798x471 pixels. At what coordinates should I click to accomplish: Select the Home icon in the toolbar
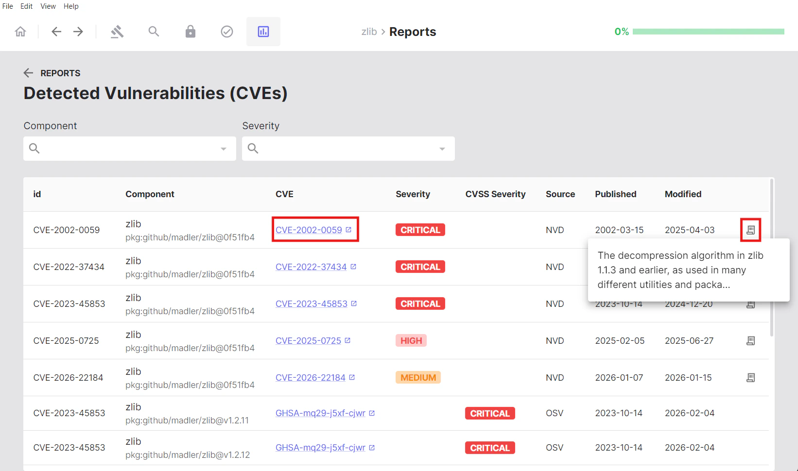20,31
